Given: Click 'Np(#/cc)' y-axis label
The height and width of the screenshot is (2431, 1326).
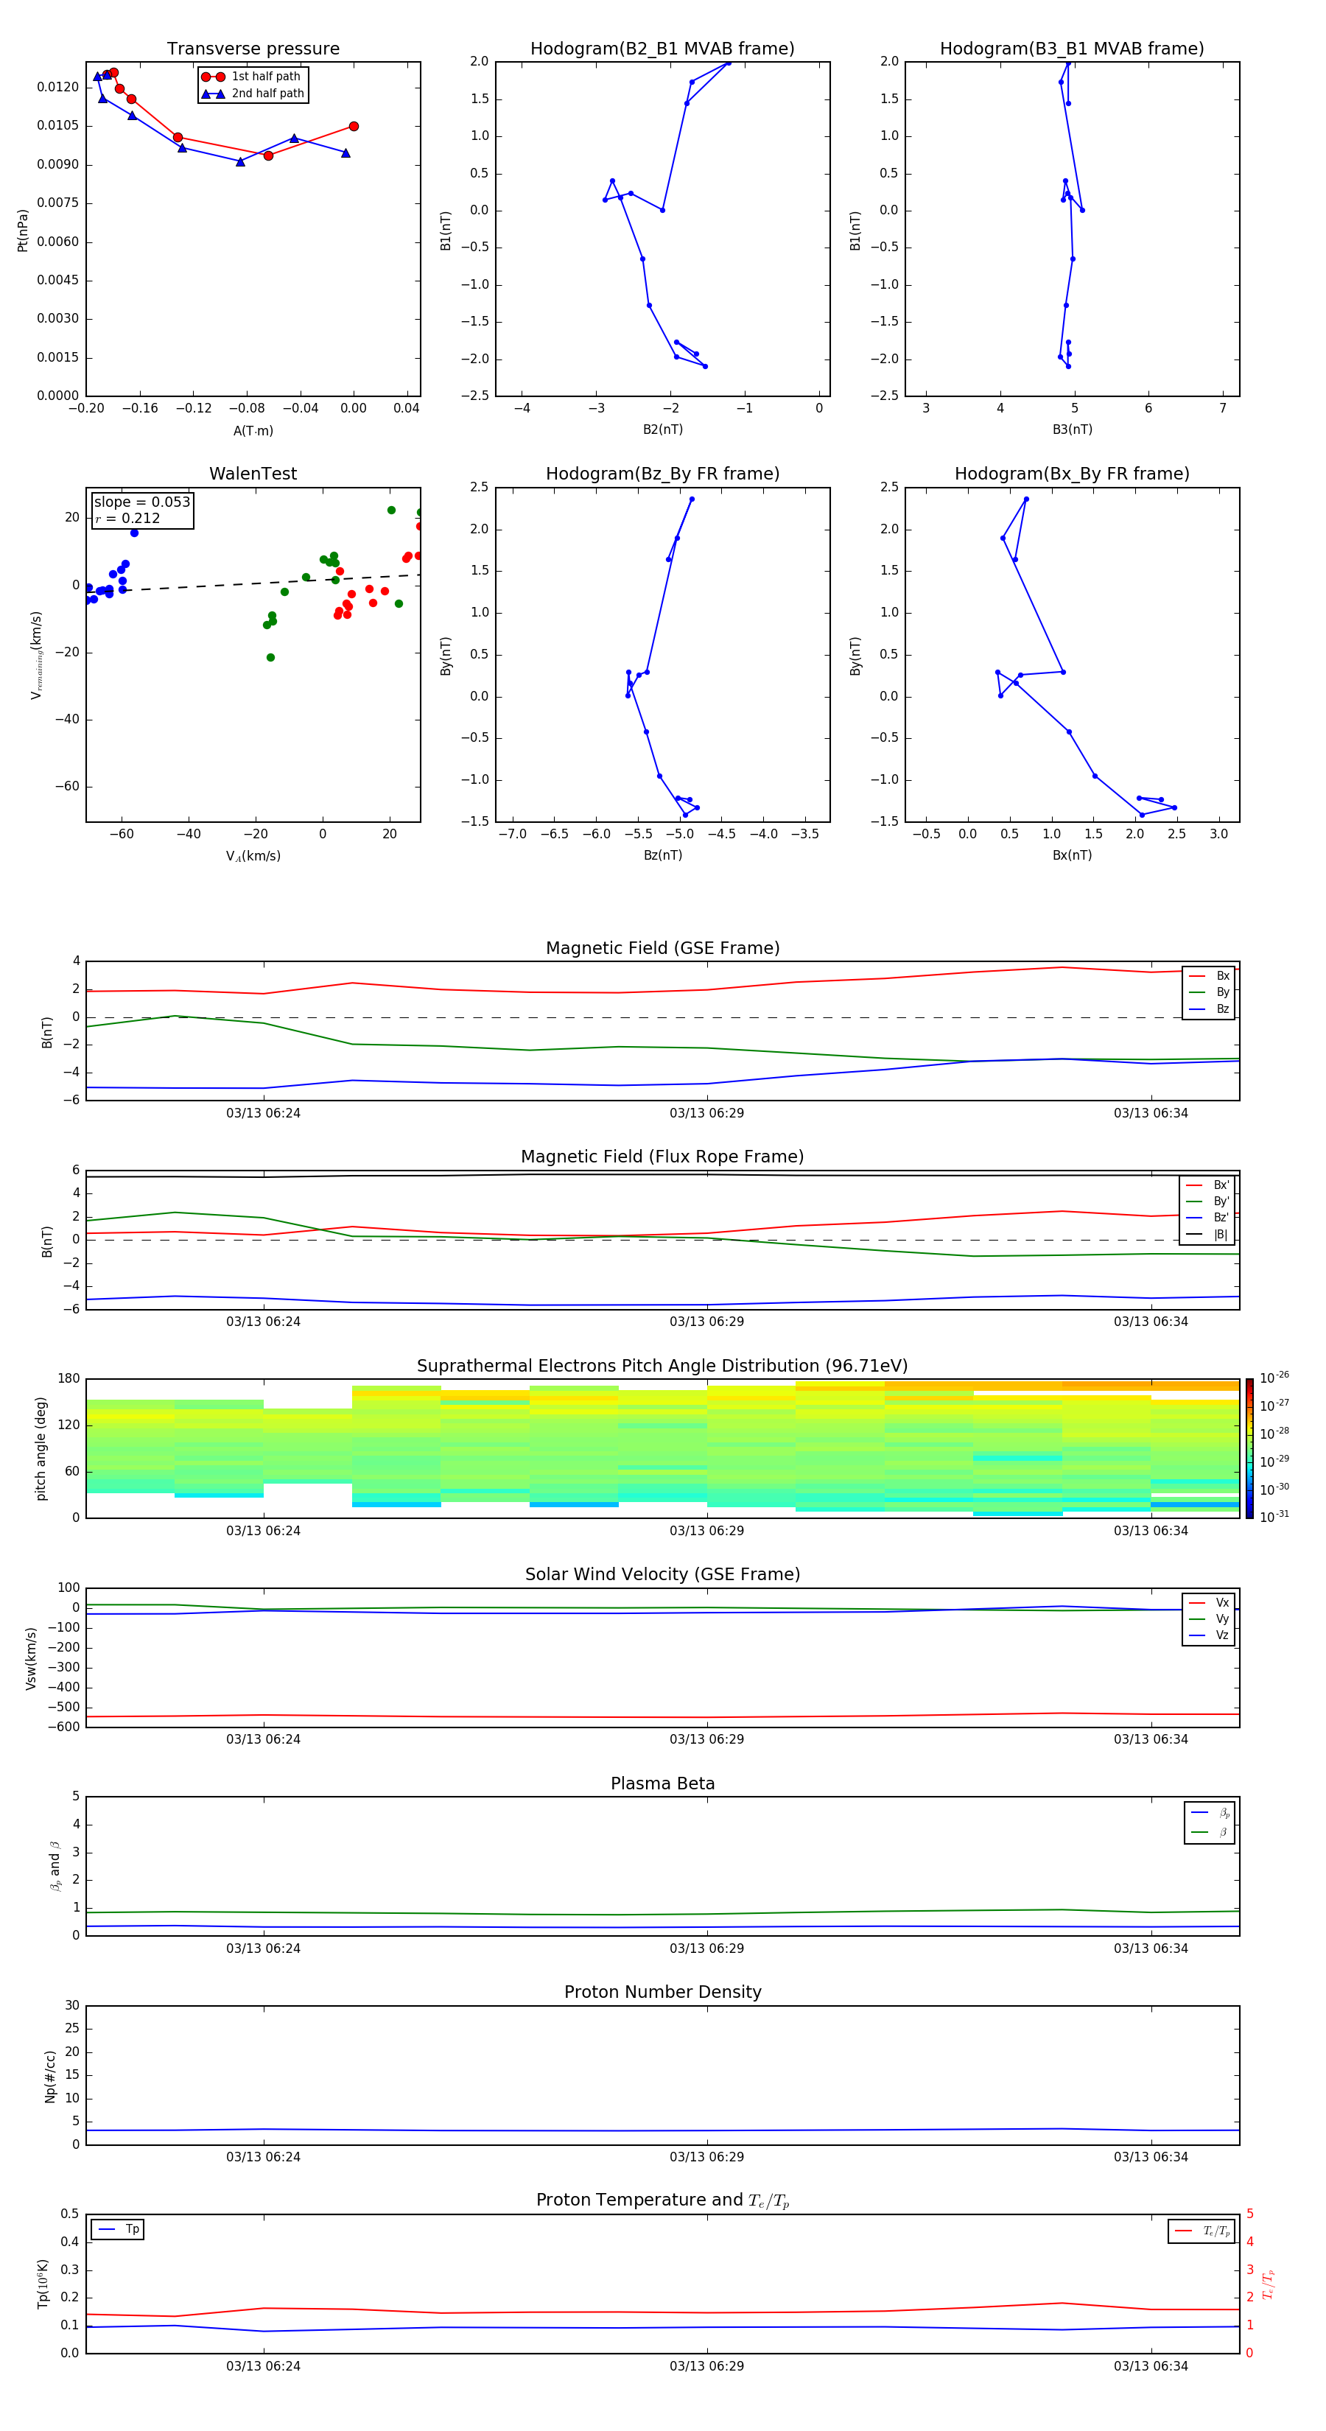Looking at the screenshot, I should 50,2076.
